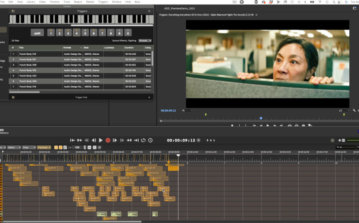
Task: Click grid icon left of Trigger Pad
Action: coord(13,97)
